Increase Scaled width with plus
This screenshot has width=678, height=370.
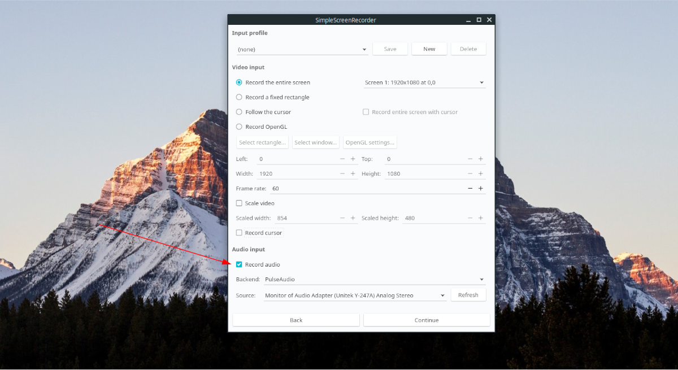pyautogui.click(x=353, y=218)
